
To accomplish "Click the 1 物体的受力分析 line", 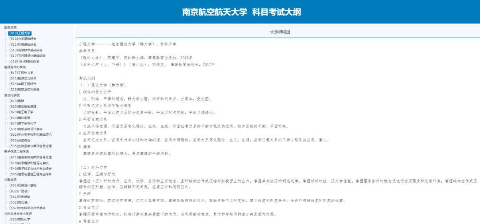I will coord(95,92).
